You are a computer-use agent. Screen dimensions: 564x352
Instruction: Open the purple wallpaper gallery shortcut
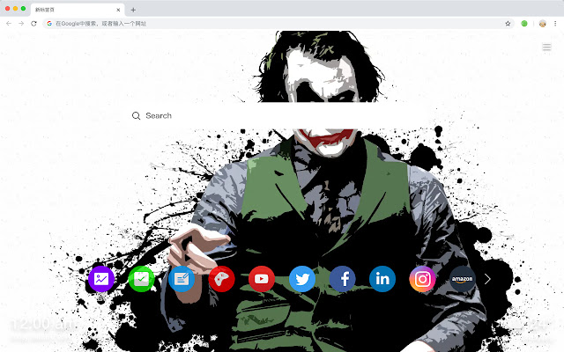pos(101,279)
